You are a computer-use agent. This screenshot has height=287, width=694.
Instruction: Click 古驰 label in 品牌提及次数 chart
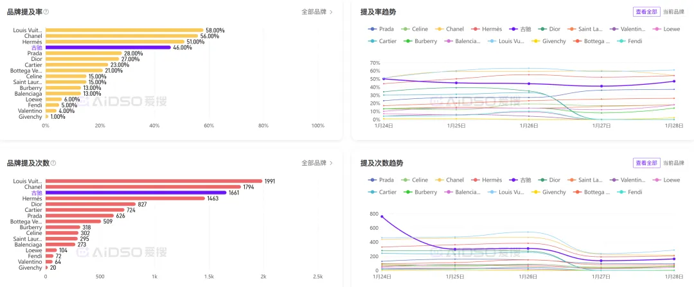[37, 193]
